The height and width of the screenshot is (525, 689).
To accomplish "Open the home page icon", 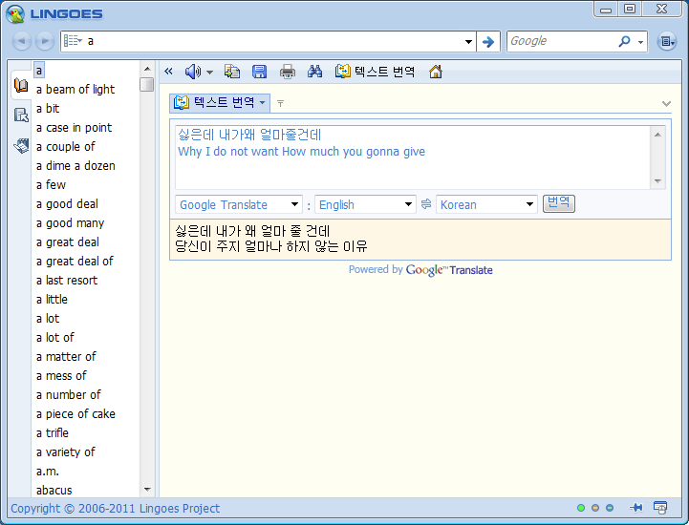I will (x=436, y=72).
